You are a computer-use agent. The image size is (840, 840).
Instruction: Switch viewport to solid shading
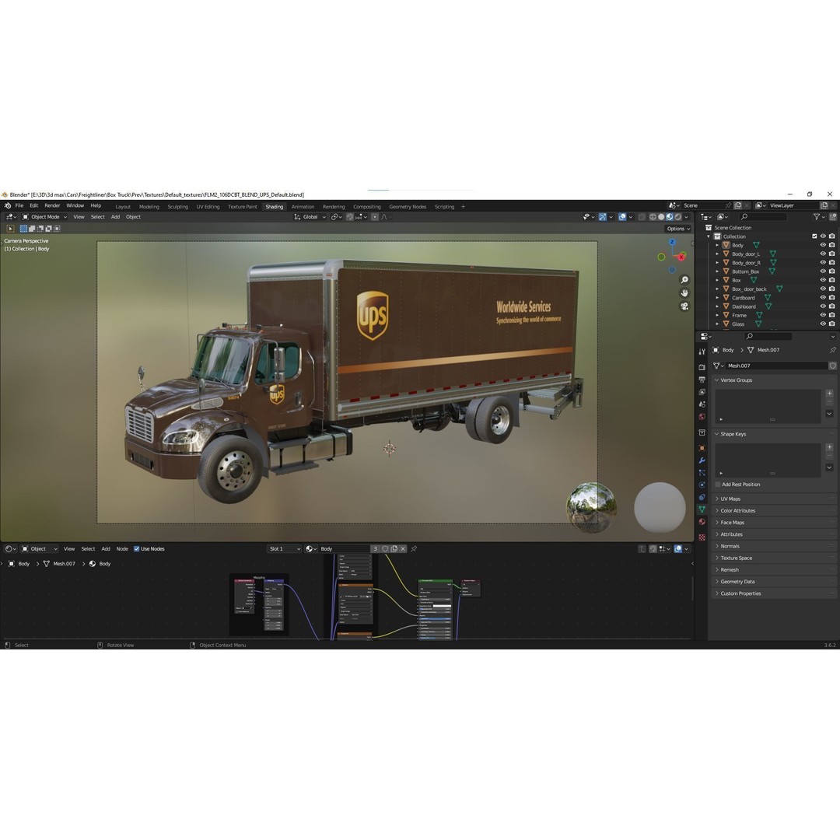coord(661,218)
